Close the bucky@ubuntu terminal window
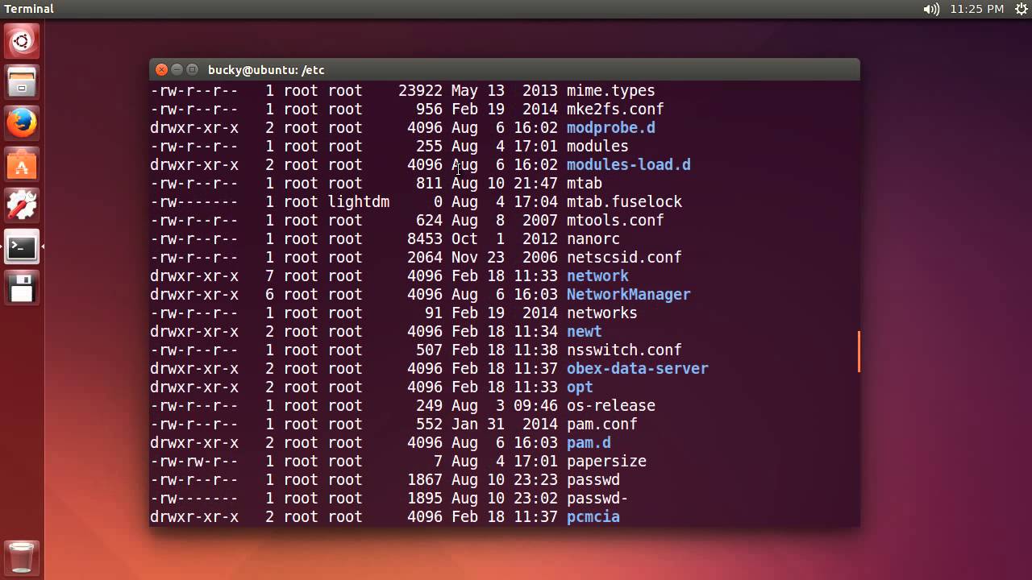 tap(161, 69)
